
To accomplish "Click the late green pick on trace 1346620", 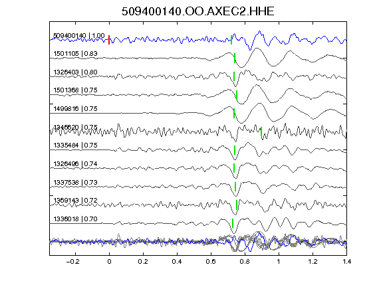I will [261, 132].
